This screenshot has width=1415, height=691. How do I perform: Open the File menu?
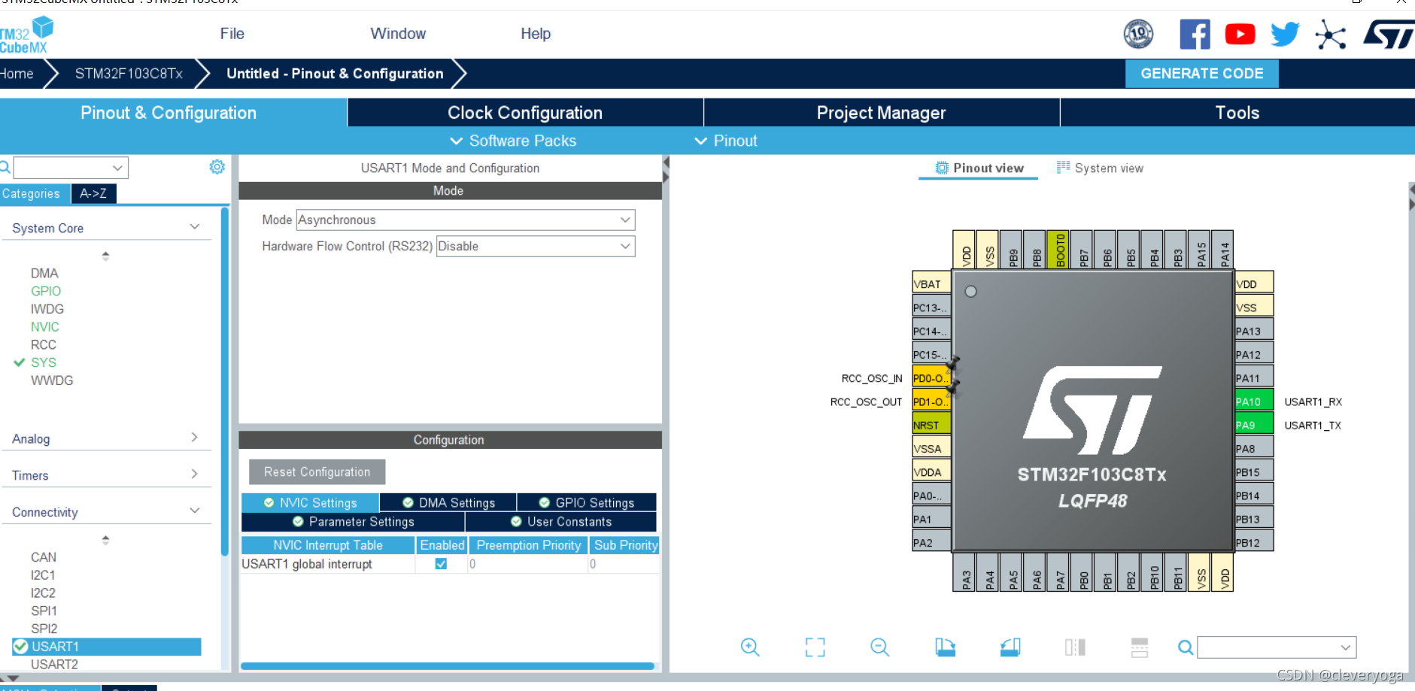(x=232, y=33)
